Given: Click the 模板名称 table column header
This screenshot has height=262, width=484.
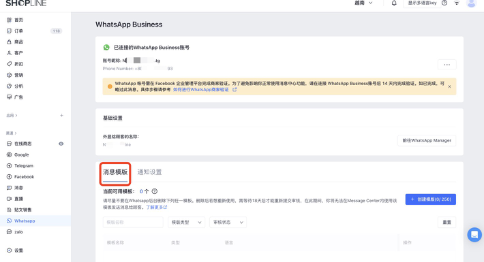Looking at the screenshot, I should pos(115,242).
